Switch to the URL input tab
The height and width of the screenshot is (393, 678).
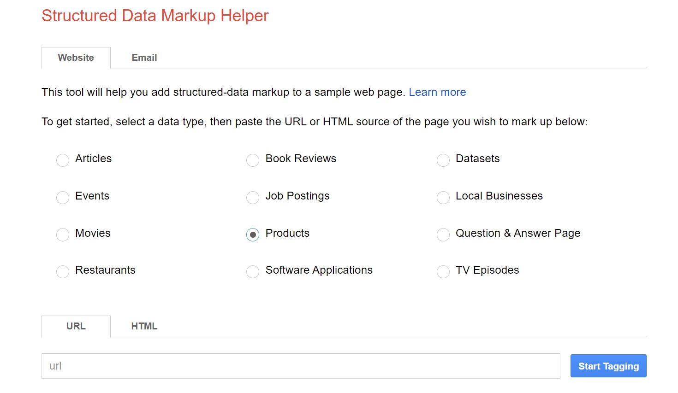pyautogui.click(x=76, y=326)
